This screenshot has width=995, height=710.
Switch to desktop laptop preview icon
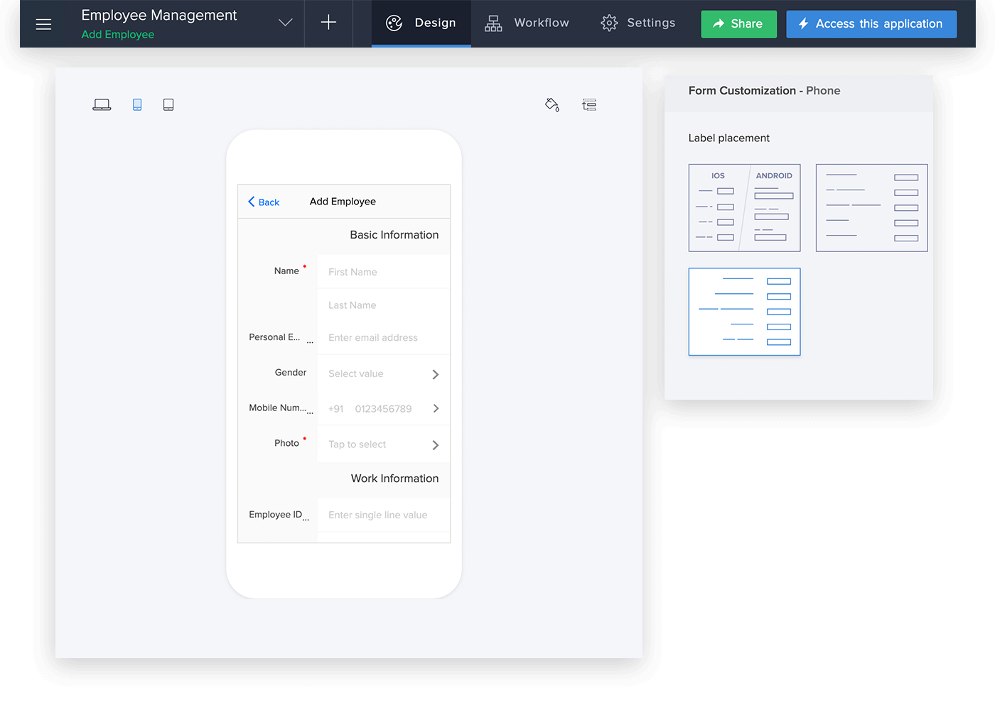102,104
